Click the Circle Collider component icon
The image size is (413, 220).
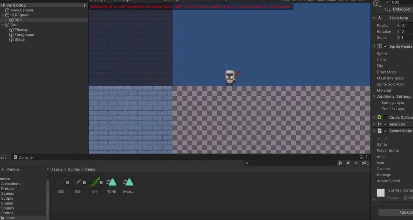[380, 118]
